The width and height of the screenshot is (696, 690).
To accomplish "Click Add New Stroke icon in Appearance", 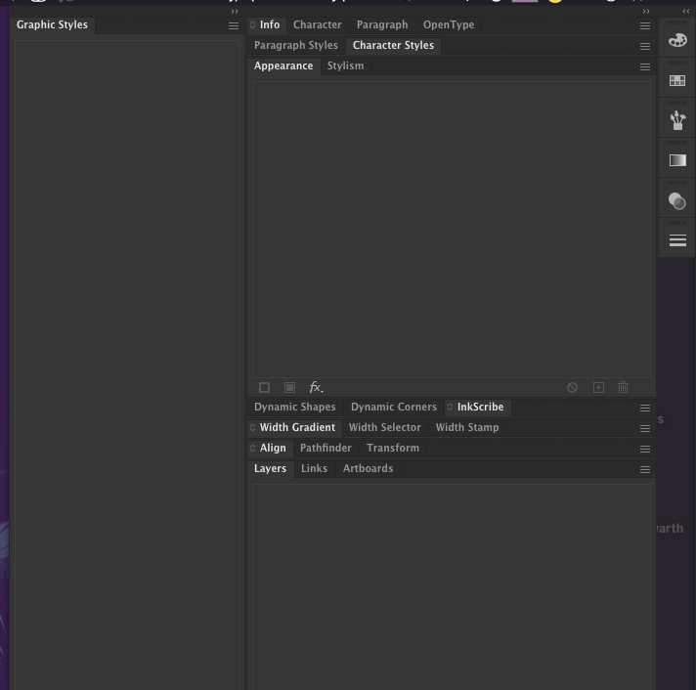I will 264,388.
